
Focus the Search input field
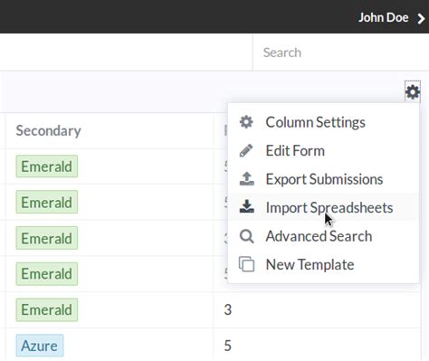pyautogui.click(x=341, y=52)
